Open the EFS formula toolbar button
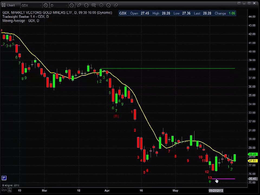This screenshot has height=195, width=260. pos(93,5)
